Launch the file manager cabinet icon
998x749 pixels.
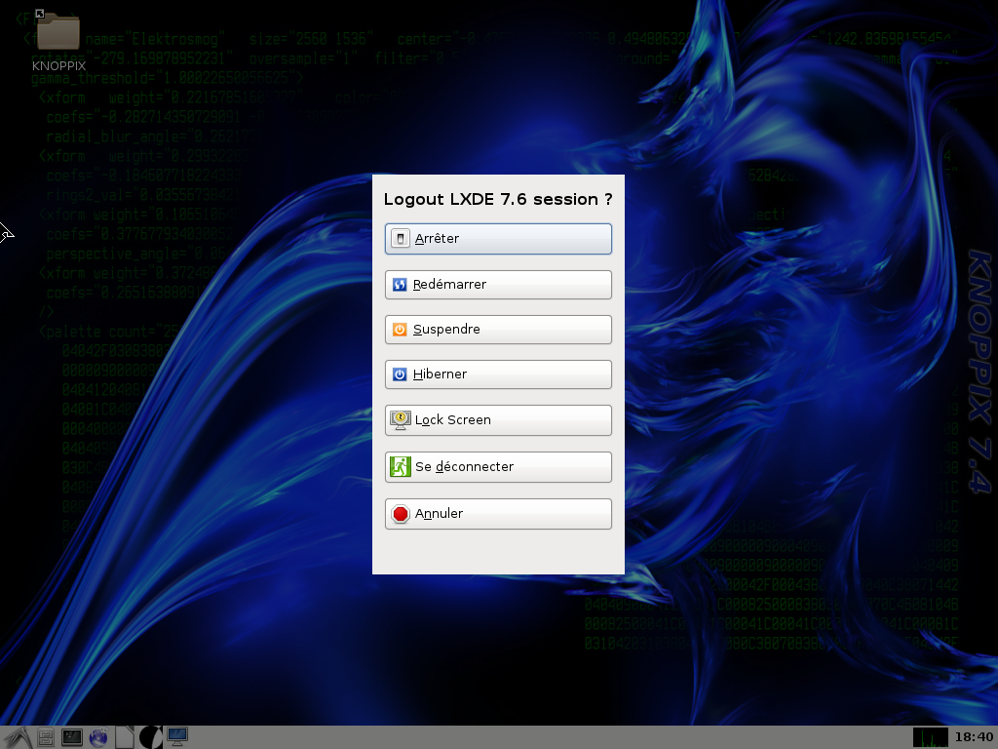(x=46, y=737)
